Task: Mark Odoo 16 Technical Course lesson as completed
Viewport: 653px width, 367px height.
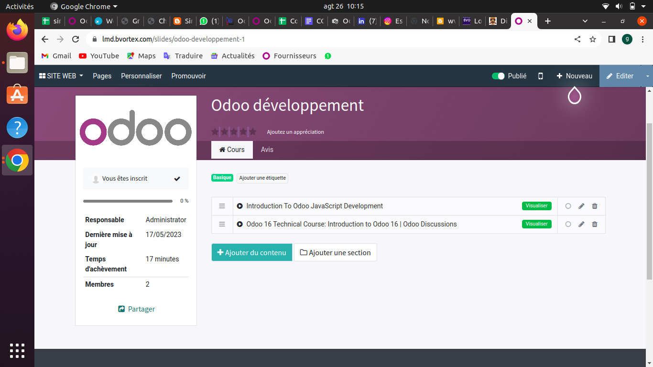Action: (x=568, y=224)
